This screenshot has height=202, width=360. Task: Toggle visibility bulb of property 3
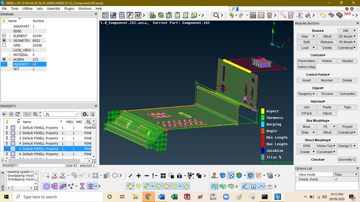(x=7, y=138)
